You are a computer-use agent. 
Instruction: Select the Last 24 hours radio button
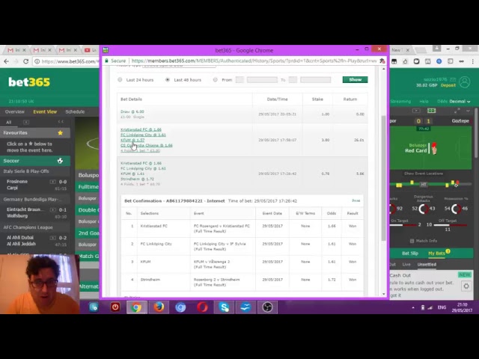click(x=120, y=80)
